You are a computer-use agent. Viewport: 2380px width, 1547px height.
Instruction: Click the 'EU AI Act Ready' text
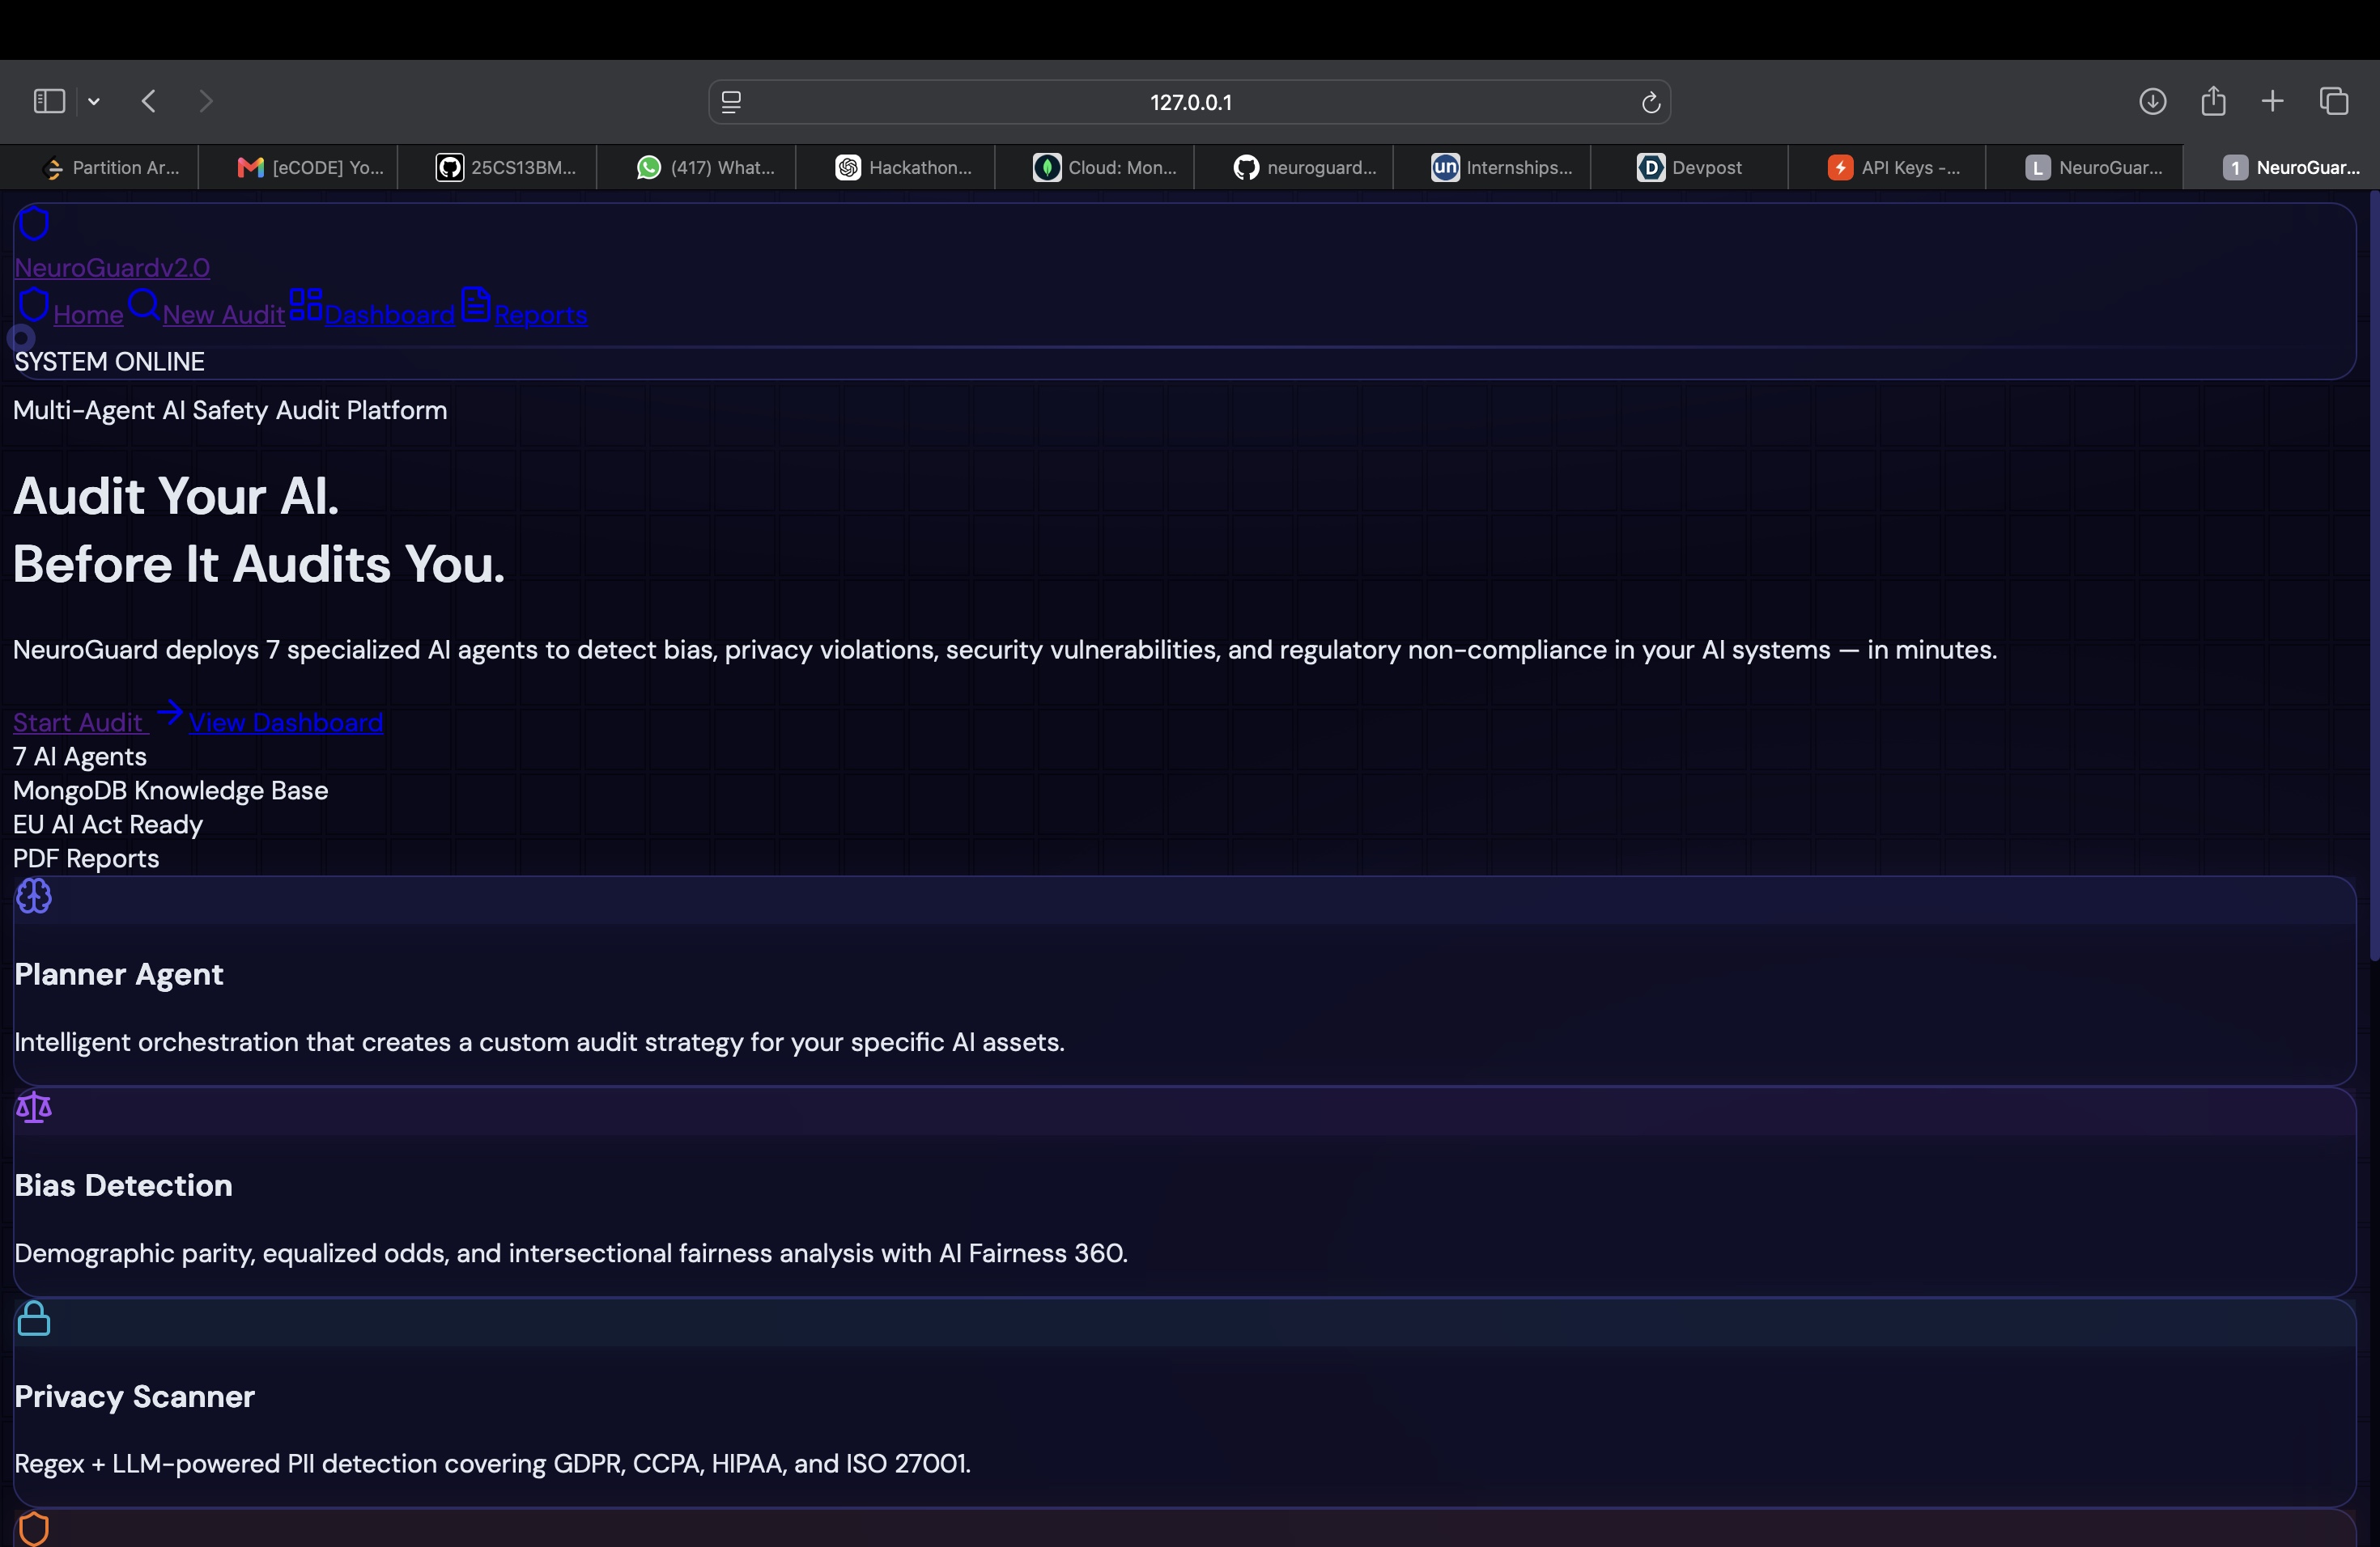point(108,824)
